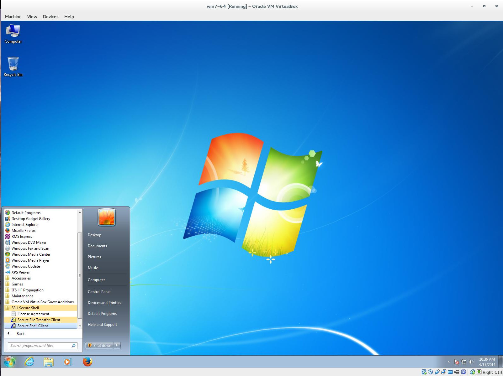
Task: Click the volume speaker tray icon
Action: tap(471, 362)
